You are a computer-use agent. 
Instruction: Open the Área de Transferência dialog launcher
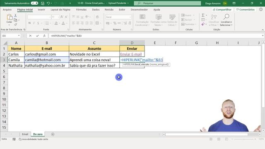(x=24, y=29)
